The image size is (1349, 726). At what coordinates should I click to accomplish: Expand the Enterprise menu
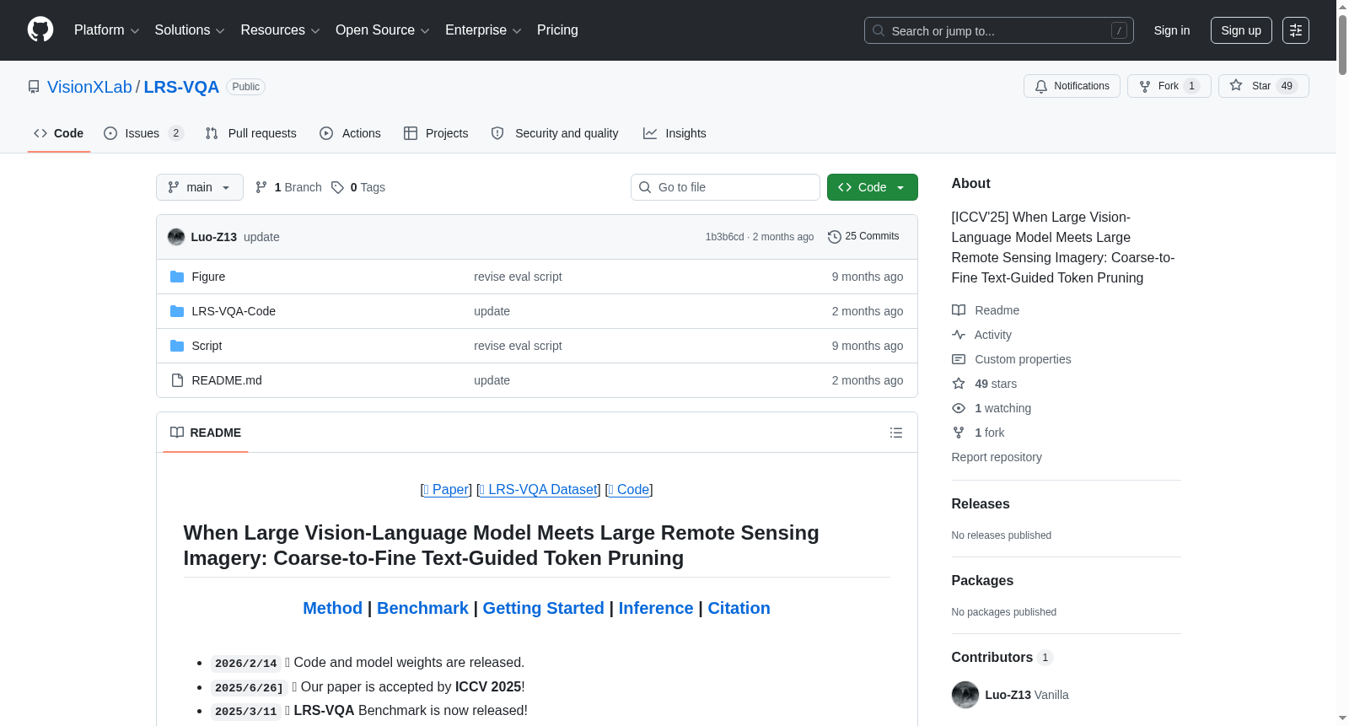pos(483,30)
